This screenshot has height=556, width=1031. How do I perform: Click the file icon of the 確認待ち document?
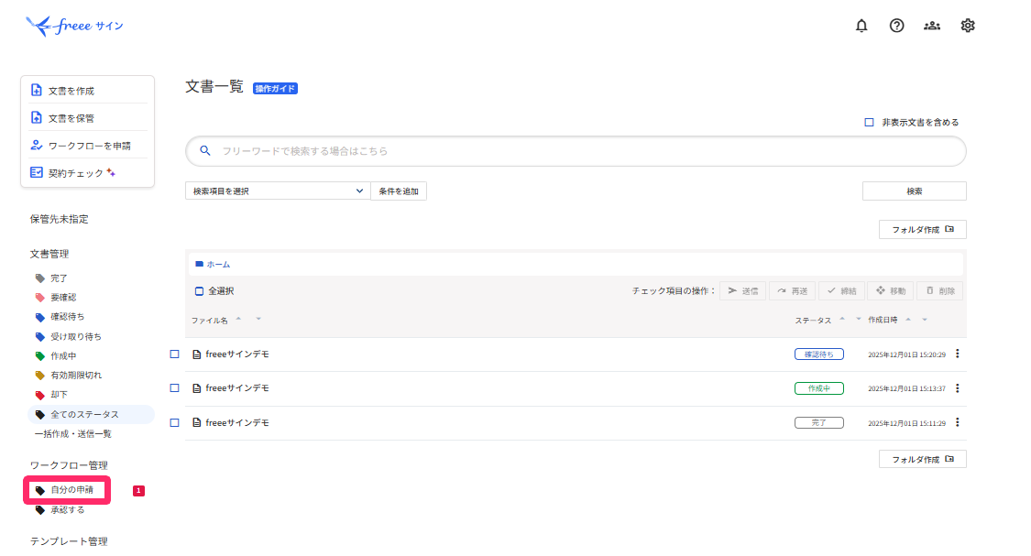[197, 354]
